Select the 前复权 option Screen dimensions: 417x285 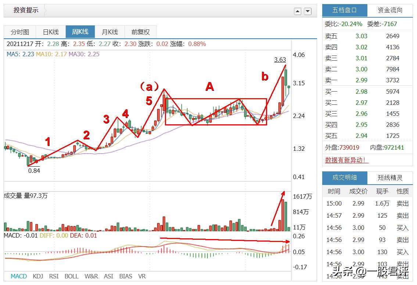(x=140, y=32)
